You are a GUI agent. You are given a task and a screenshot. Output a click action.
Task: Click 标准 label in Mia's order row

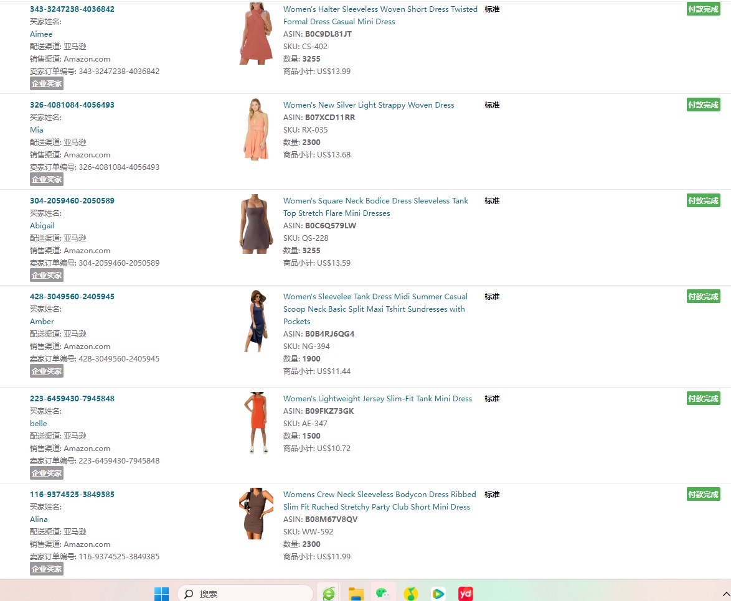coord(492,105)
